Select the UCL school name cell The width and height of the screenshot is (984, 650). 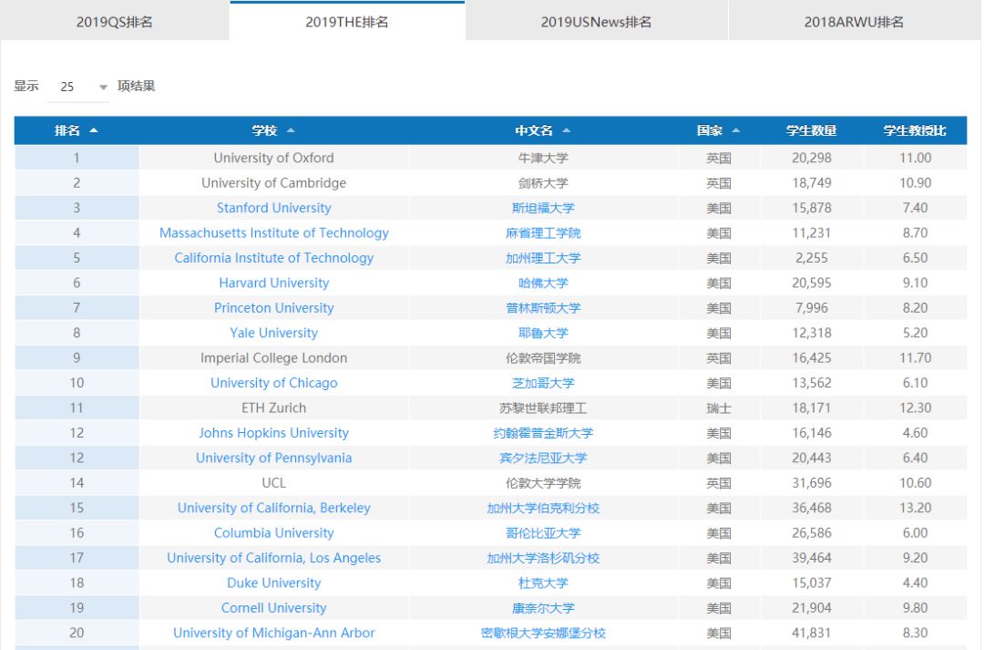pos(273,483)
